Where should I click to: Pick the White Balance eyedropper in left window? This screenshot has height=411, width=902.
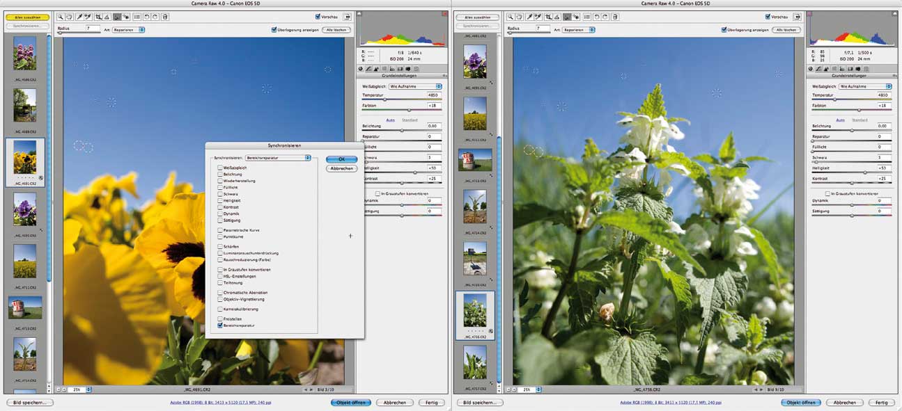coord(79,16)
